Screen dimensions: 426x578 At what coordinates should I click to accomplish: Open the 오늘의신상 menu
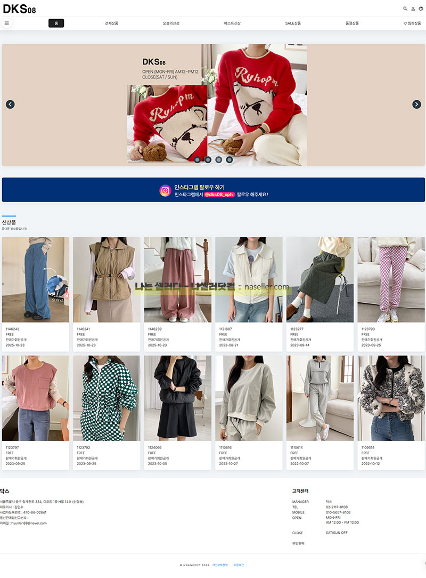tap(171, 23)
